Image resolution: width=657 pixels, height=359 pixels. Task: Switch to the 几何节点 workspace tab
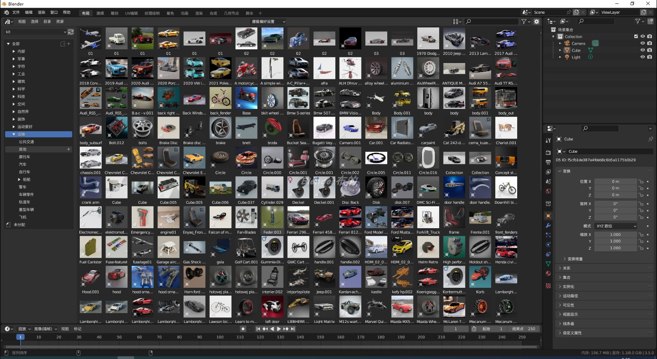231,13
